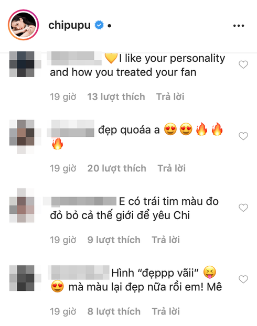Open the chipupu username profile link

click(70, 25)
